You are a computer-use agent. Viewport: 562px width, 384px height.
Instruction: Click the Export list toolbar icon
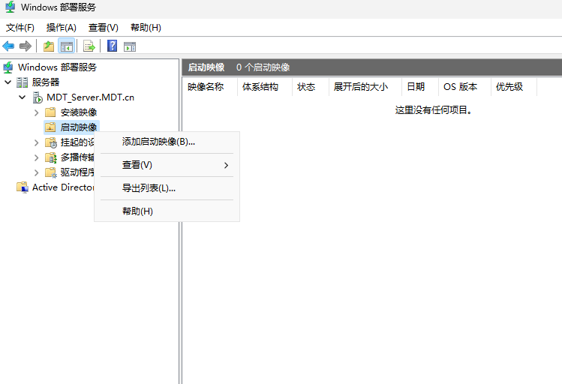click(x=89, y=46)
